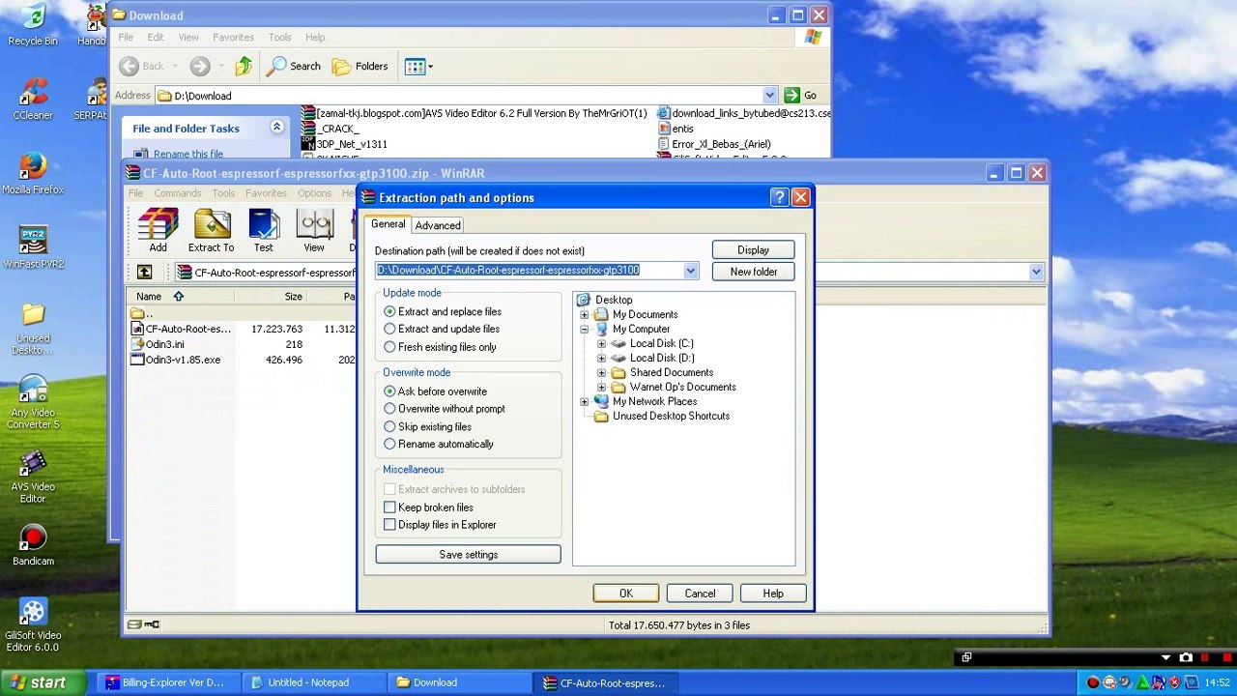Open WinRAR address bar dropdown arrow
Viewport: 1237px width, 696px height.
click(x=1036, y=273)
